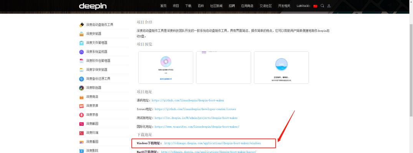Select 深度取色器 text in sidebar
The width and height of the screenshot is (413, 153).
(x=93, y=88)
